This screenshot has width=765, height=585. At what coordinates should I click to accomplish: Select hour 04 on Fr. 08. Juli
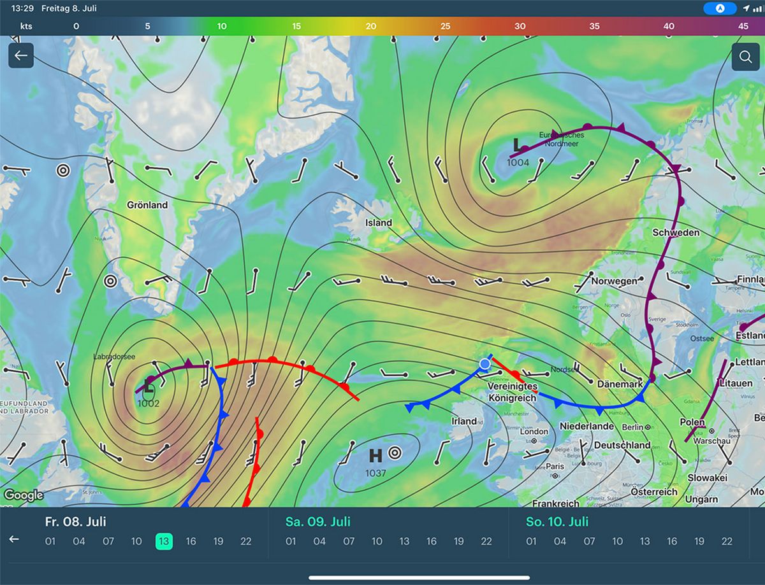coord(78,541)
